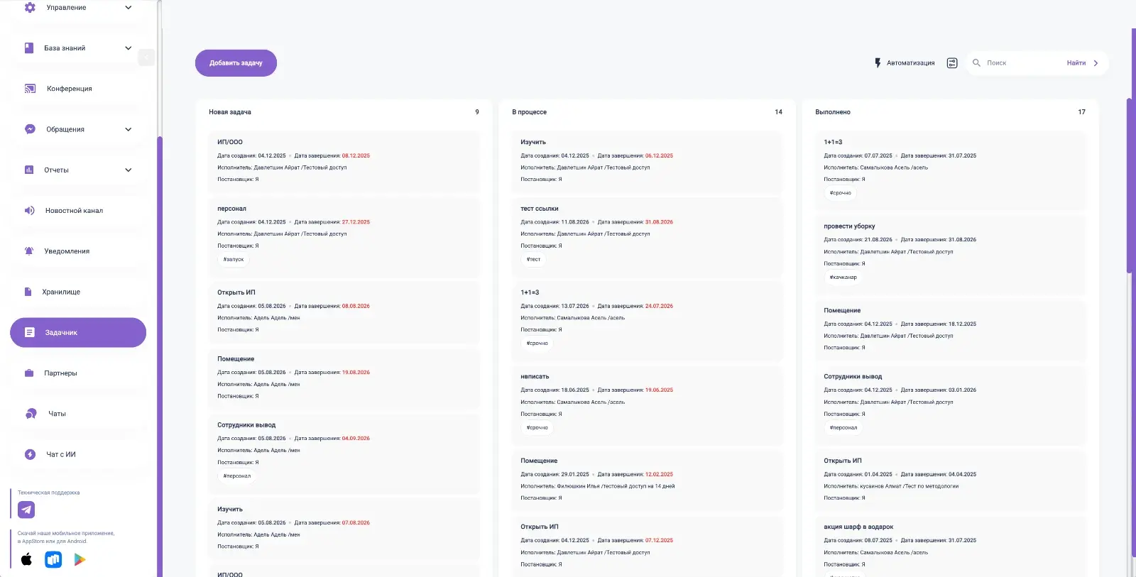
Task: Click the Выполнено column header
Action: point(833,112)
